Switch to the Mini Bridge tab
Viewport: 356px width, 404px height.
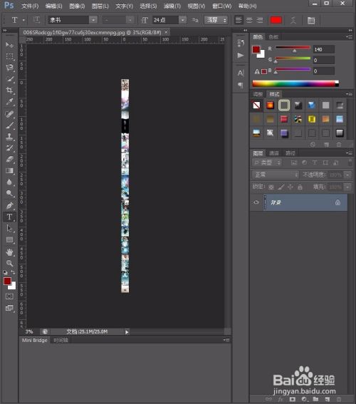pyautogui.click(x=34, y=340)
